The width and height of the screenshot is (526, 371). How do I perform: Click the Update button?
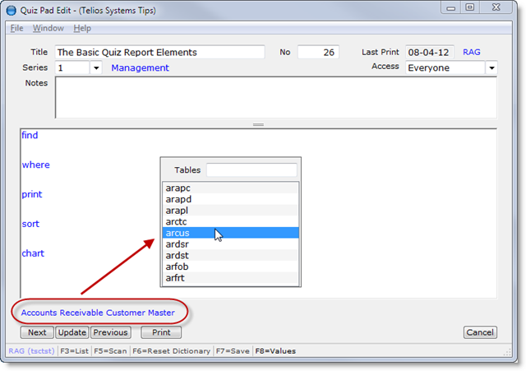pos(72,332)
